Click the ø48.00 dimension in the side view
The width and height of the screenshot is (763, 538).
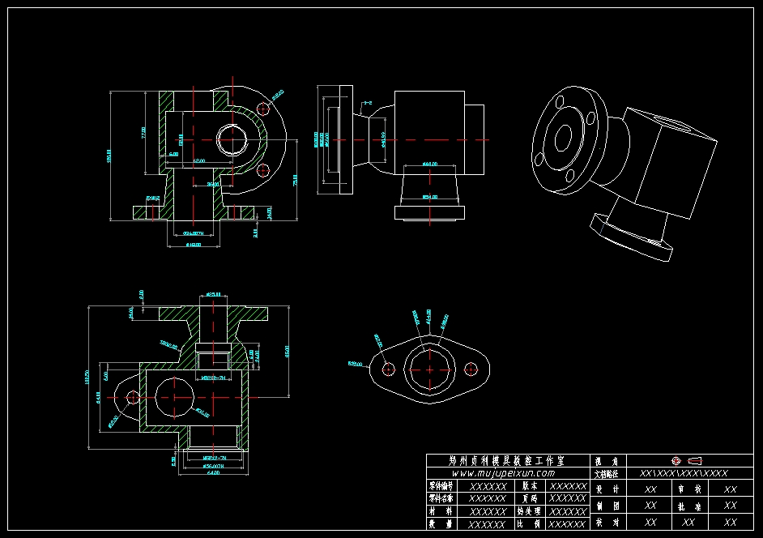[x=430, y=164]
